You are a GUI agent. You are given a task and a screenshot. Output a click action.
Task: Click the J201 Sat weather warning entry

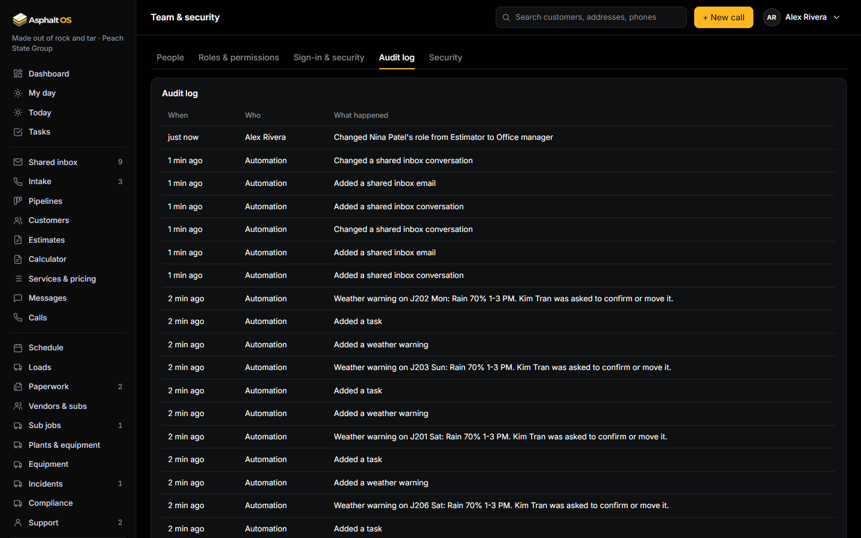[499, 436]
